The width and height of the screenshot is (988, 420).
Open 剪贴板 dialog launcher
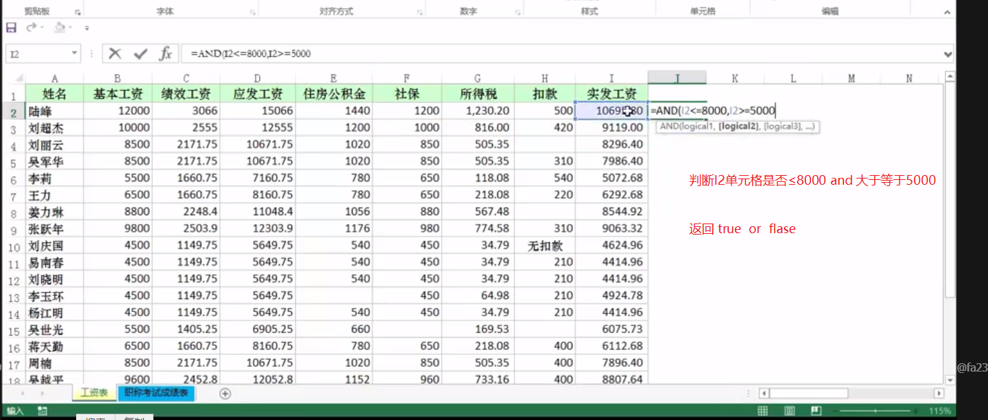[77, 12]
